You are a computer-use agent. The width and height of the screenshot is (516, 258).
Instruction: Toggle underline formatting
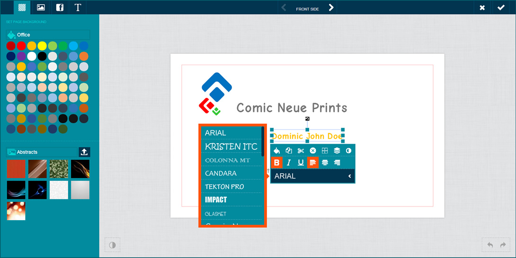[301, 163]
